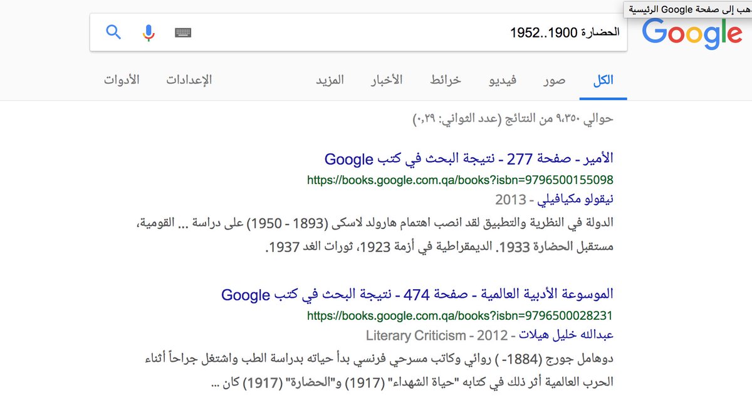Click the blue search magnifier icon
The width and height of the screenshot is (752, 408).
(x=113, y=32)
